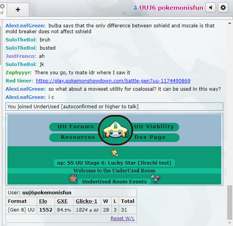Close the tab with the X icon

click(x=2, y=6)
